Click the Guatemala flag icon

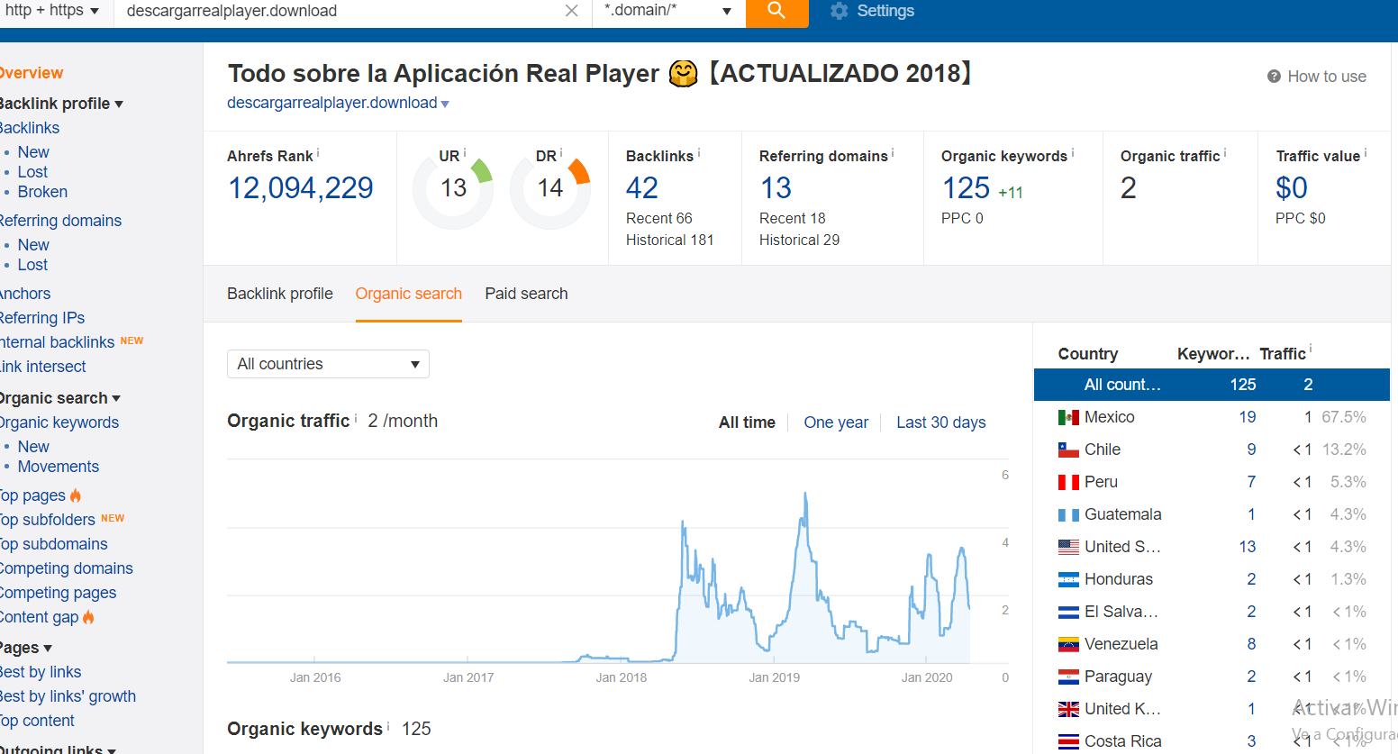(1068, 514)
